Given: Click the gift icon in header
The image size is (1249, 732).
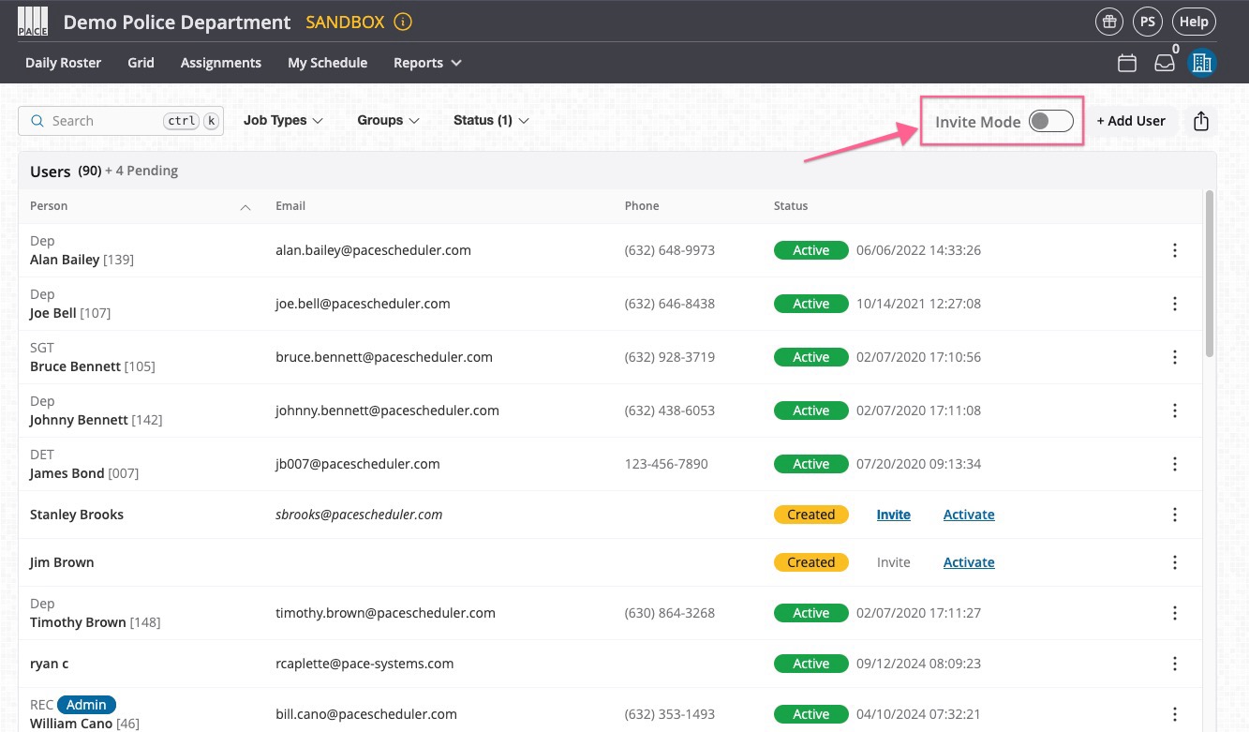Looking at the screenshot, I should pyautogui.click(x=1109, y=22).
